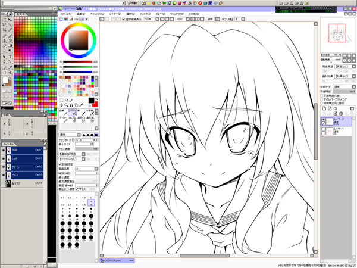This screenshot has height=268, width=357.
Task: Toggle pen pressure 濃度 checkbox
Action: point(67,189)
